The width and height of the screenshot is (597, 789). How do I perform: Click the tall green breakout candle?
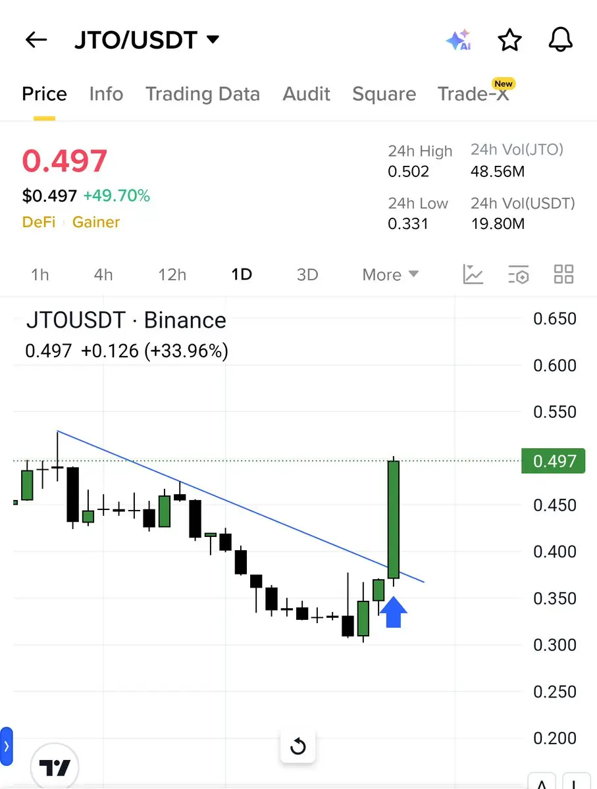[393, 519]
